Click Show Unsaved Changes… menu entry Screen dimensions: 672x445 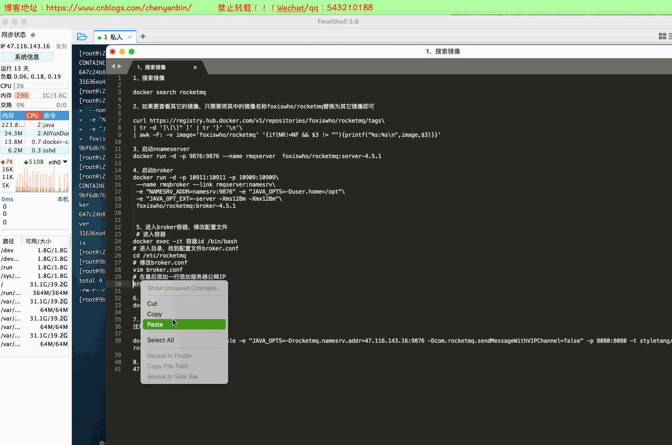point(184,288)
